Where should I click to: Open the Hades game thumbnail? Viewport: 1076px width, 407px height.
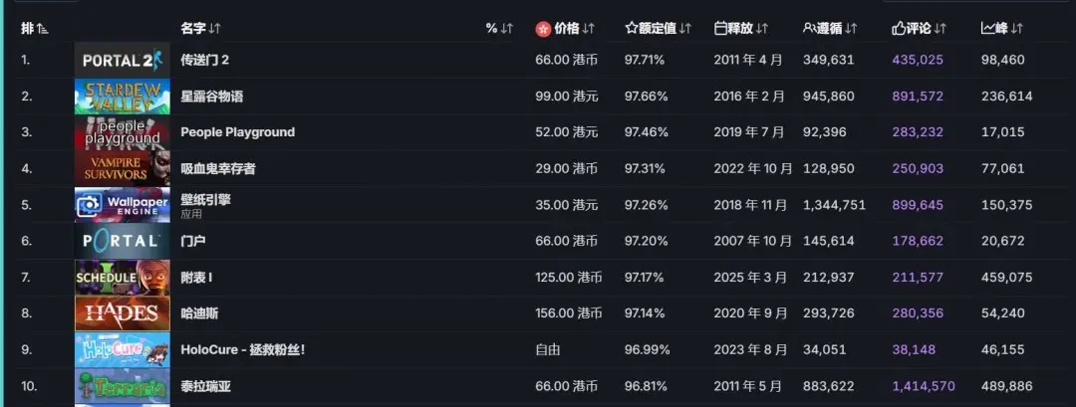[123, 313]
